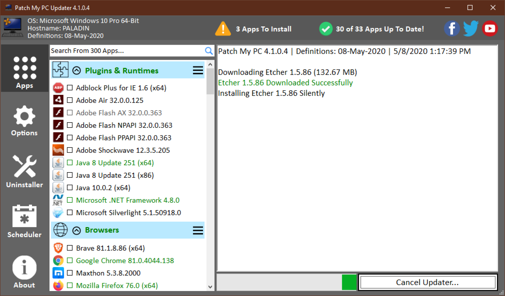Viewport: 505px width, 296px height.
Task: Toggle Java 8 Update 251 (x64) checkbox
Action: pos(70,163)
